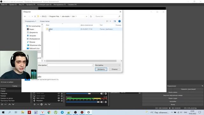Viewport: 204px width, 115px height.
Task: Add a new scene with plus icon
Action: pyautogui.click(x=2, y=104)
